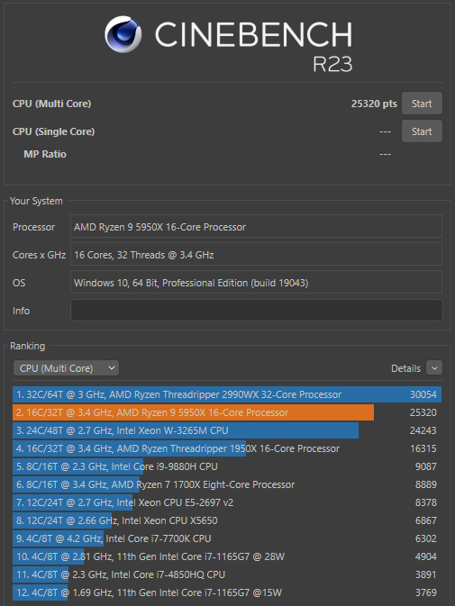Select the i7-1165G7 @ 28W ranking row
The width and height of the screenshot is (455, 606).
point(227,556)
